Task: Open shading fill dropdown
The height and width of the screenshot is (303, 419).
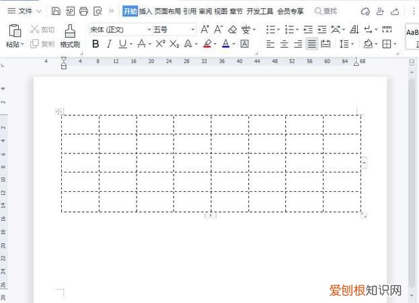Action: 376,44
